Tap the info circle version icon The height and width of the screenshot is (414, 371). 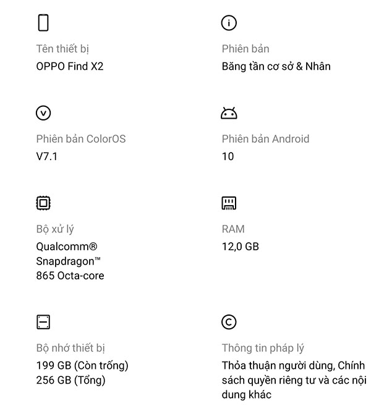pos(229,23)
